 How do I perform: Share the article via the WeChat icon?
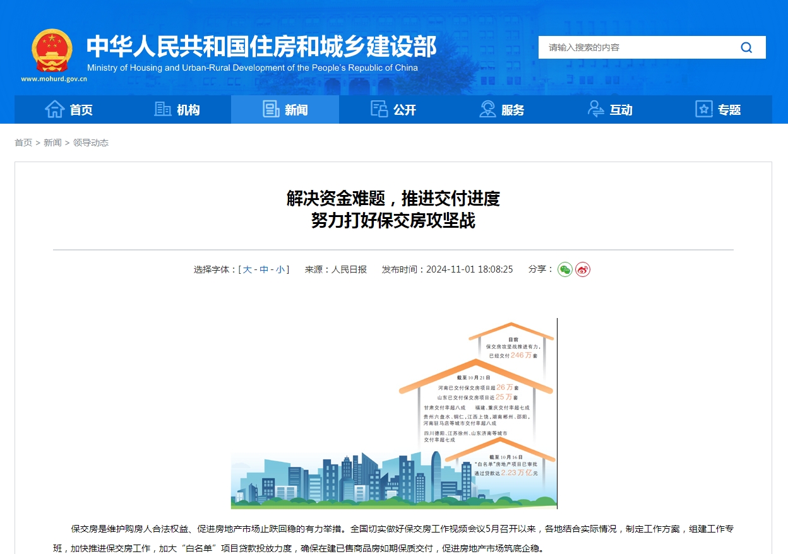click(564, 269)
